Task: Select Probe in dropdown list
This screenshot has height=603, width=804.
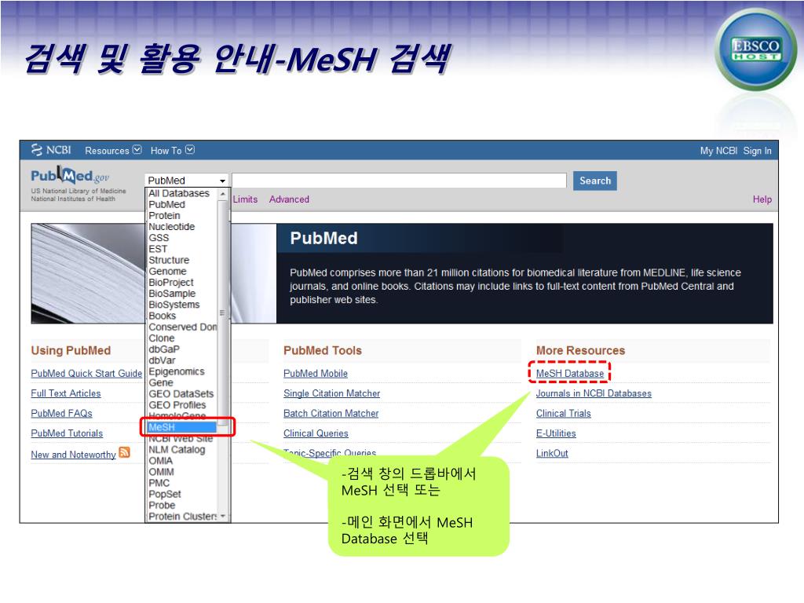Action: click(x=162, y=506)
